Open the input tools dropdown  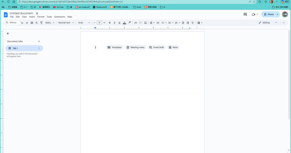(200, 23)
